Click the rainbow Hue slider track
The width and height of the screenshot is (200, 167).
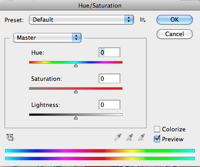coord(76,62)
